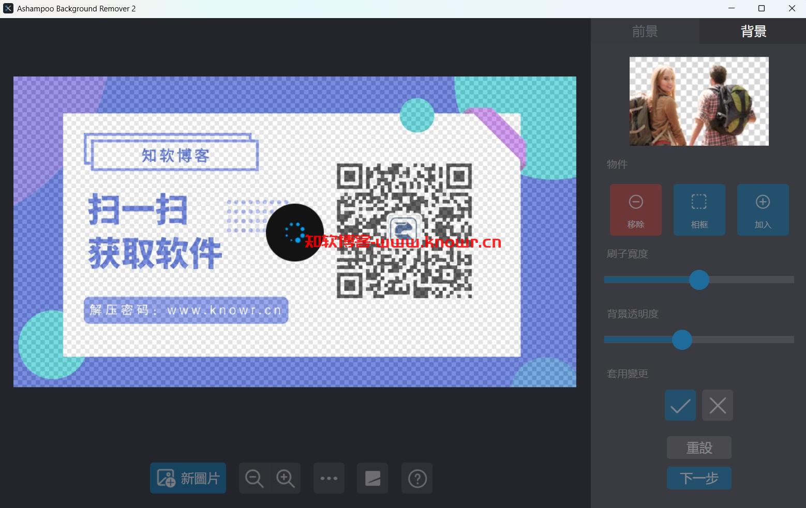
Task: Select the 相框 (frame) selection tool
Action: click(699, 210)
